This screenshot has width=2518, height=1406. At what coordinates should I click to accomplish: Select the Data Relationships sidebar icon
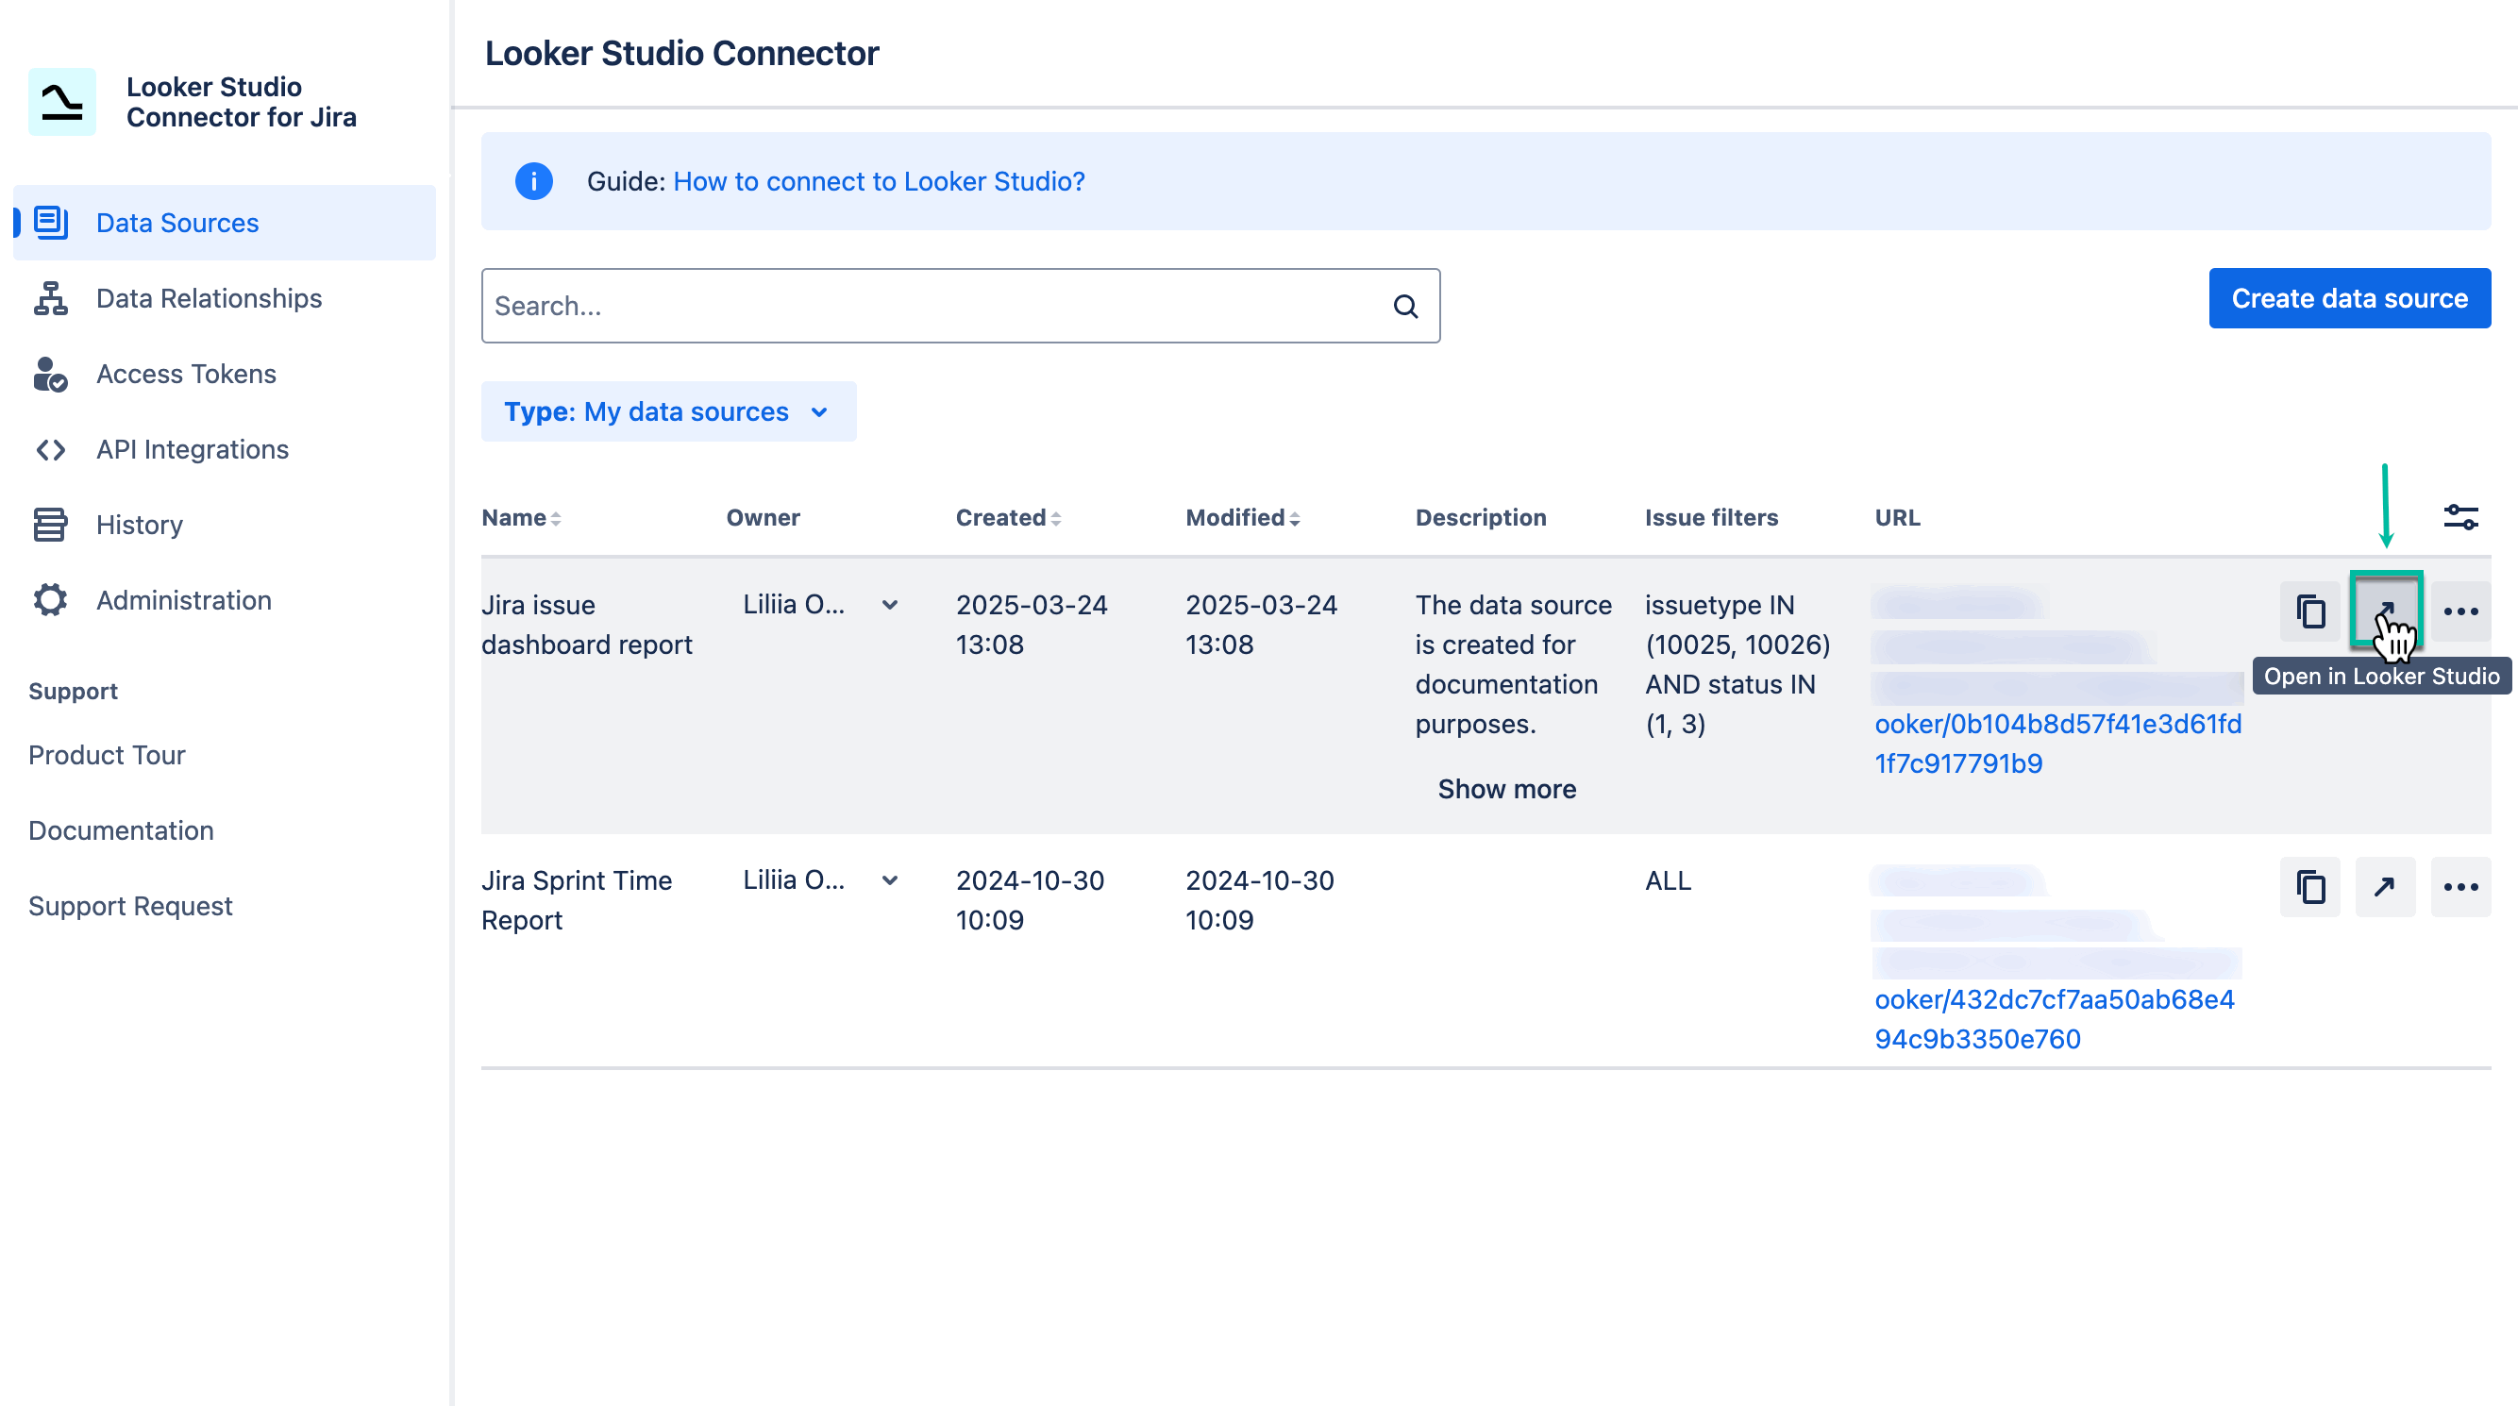(x=51, y=298)
